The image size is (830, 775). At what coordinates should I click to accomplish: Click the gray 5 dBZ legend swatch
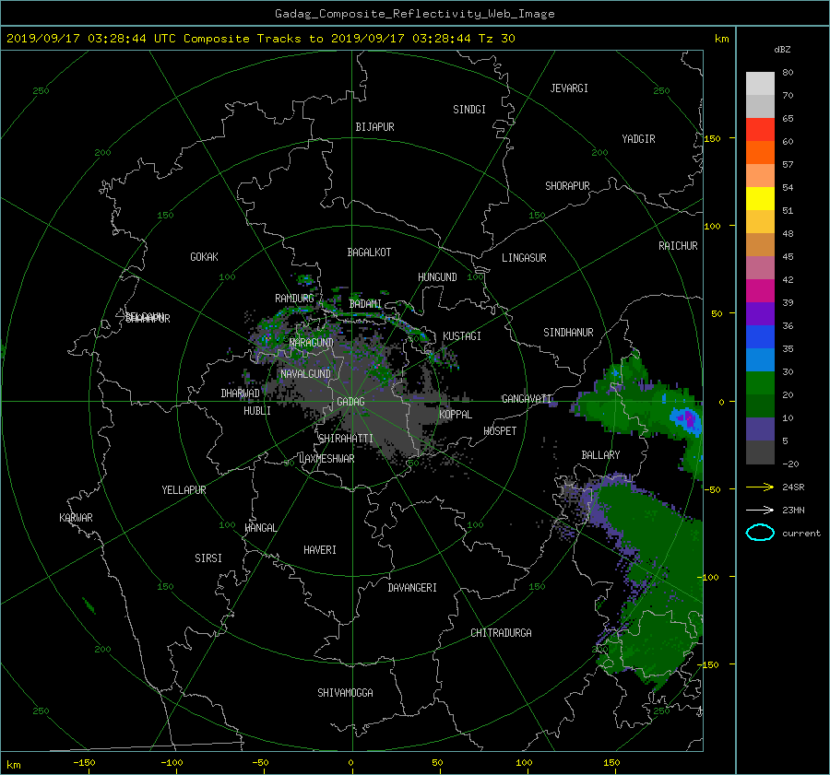pos(760,452)
